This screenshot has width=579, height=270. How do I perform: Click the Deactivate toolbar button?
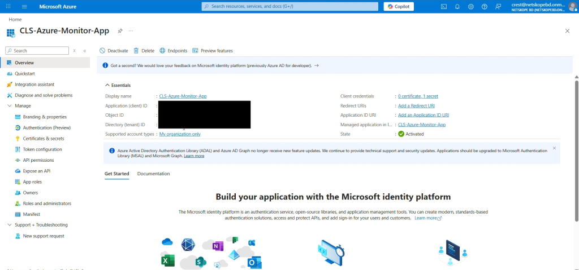tap(114, 51)
